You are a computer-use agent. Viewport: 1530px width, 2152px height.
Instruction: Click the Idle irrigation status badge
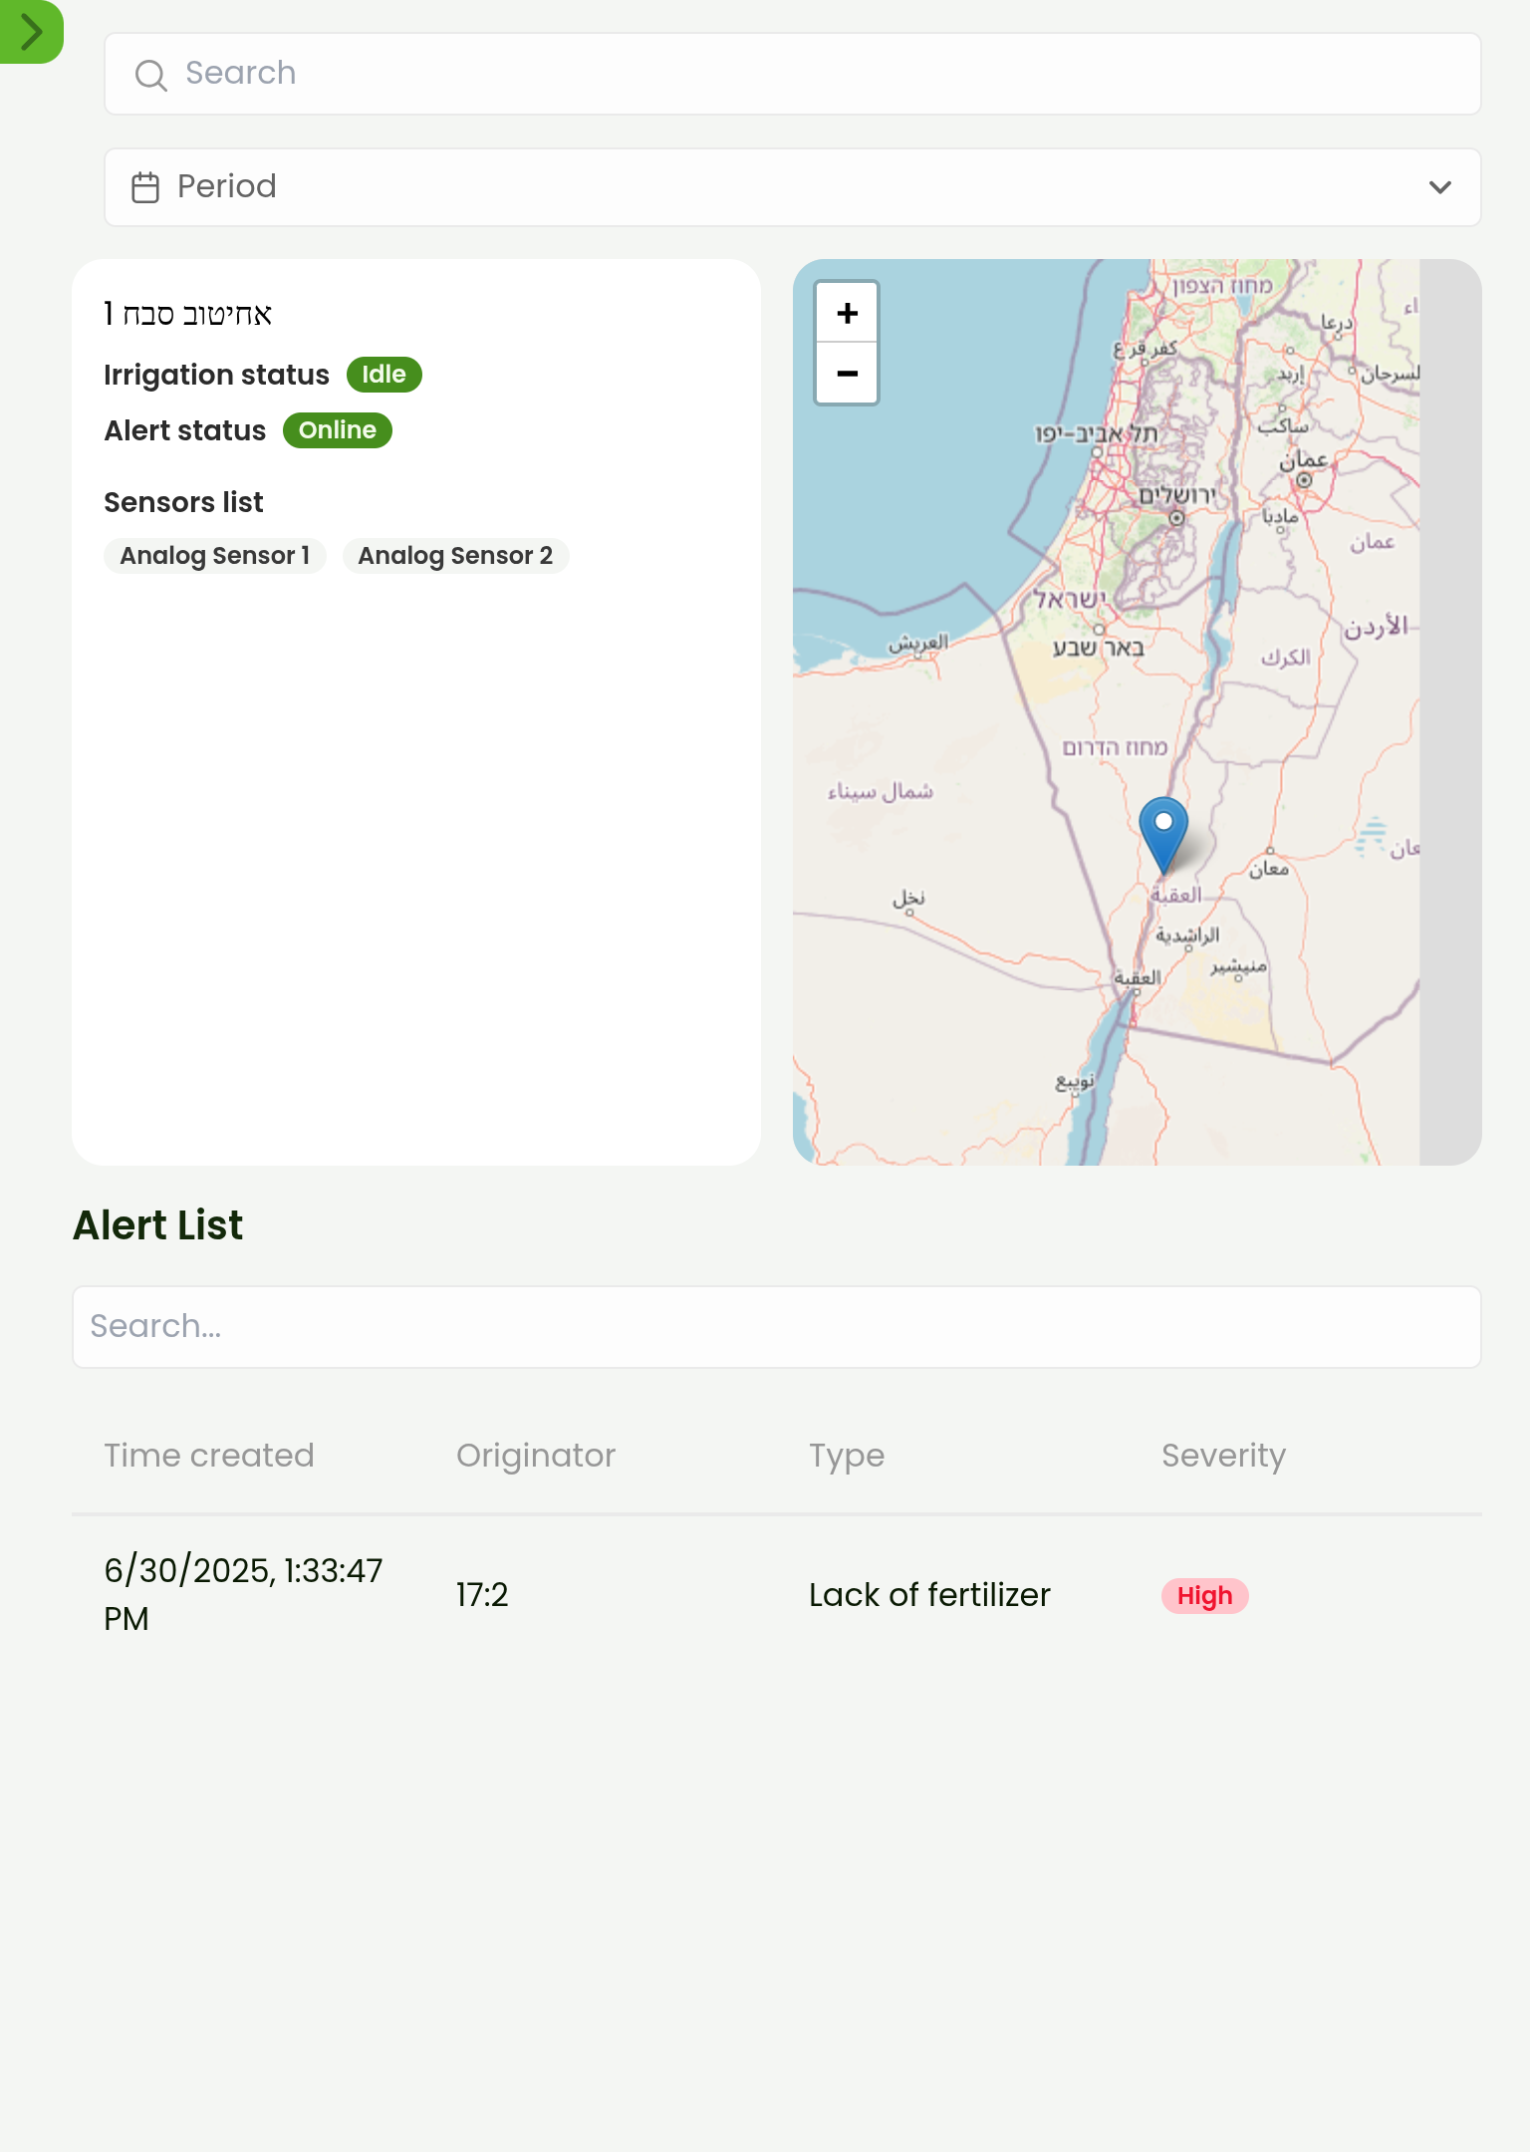click(383, 375)
